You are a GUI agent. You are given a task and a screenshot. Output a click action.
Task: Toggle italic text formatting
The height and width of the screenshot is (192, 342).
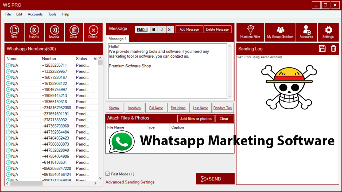[162, 30]
